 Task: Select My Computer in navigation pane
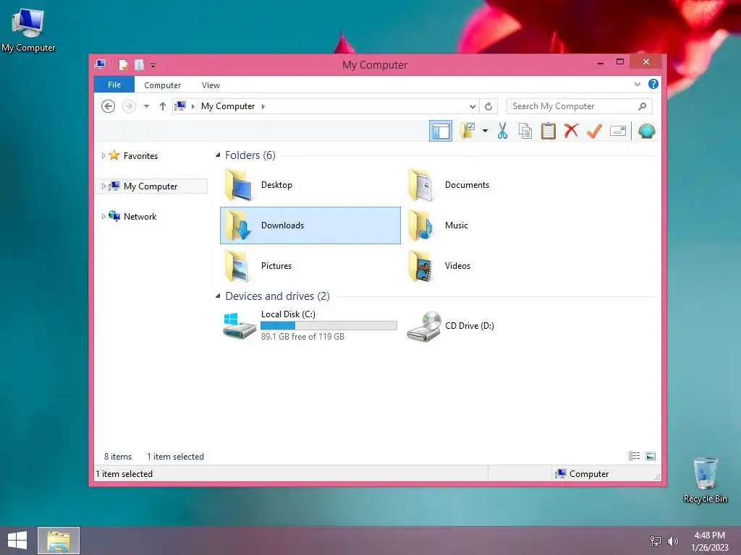pos(151,186)
